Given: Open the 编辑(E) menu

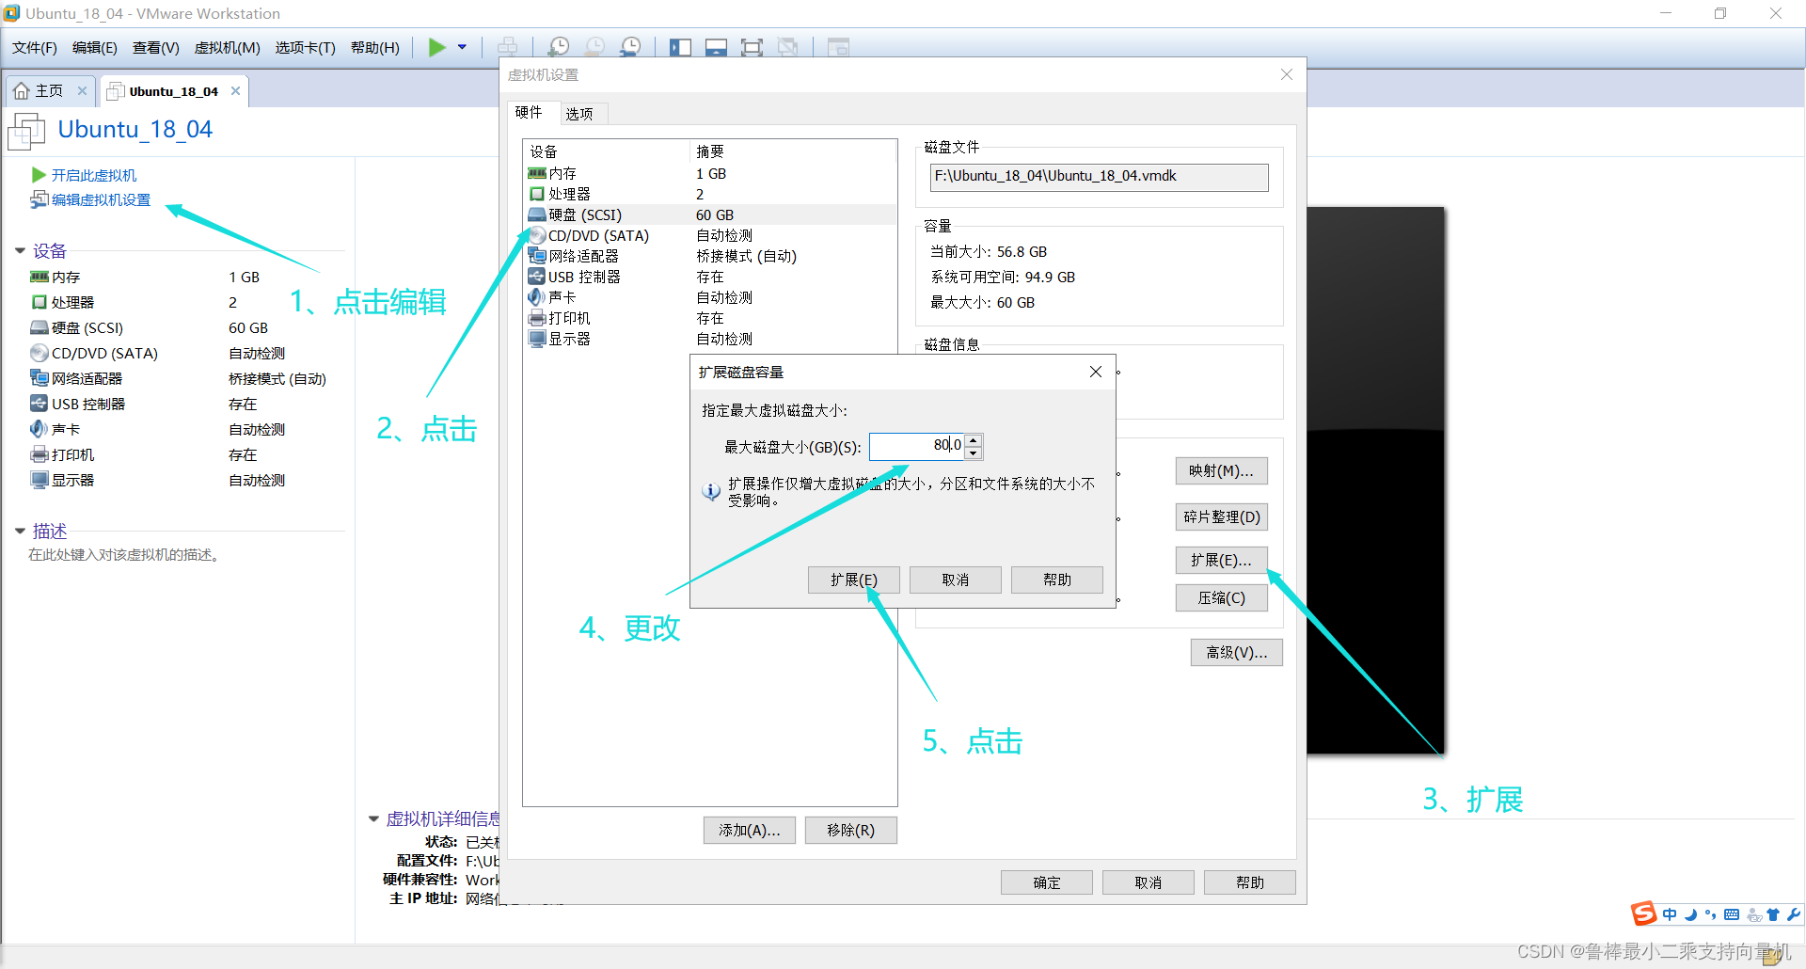Looking at the screenshot, I should click(95, 47).
